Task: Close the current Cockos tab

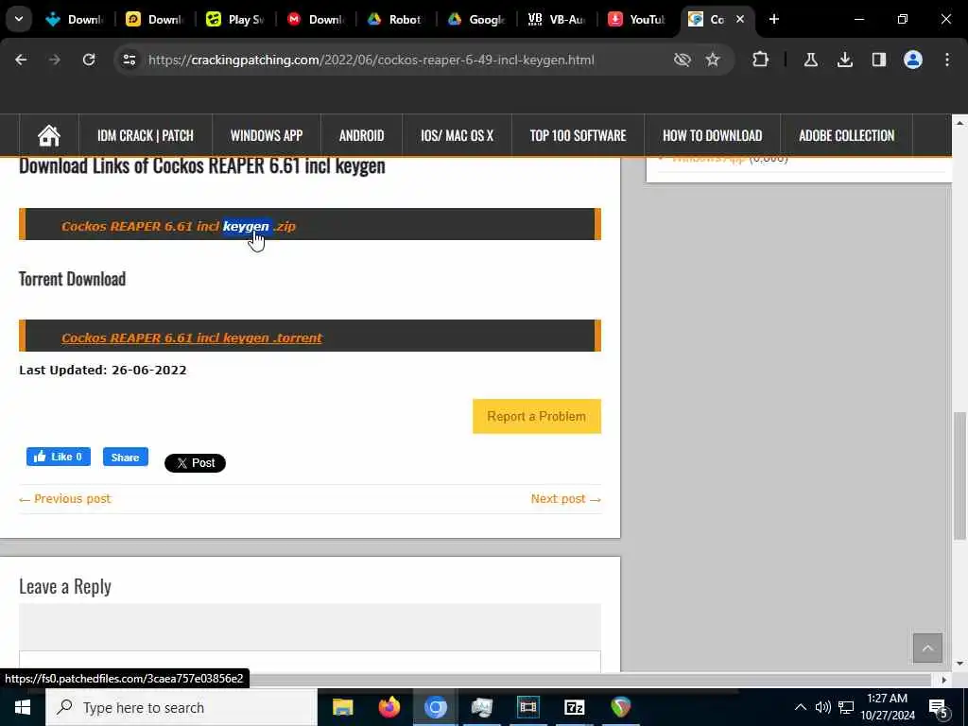Action: coord(739,19)
